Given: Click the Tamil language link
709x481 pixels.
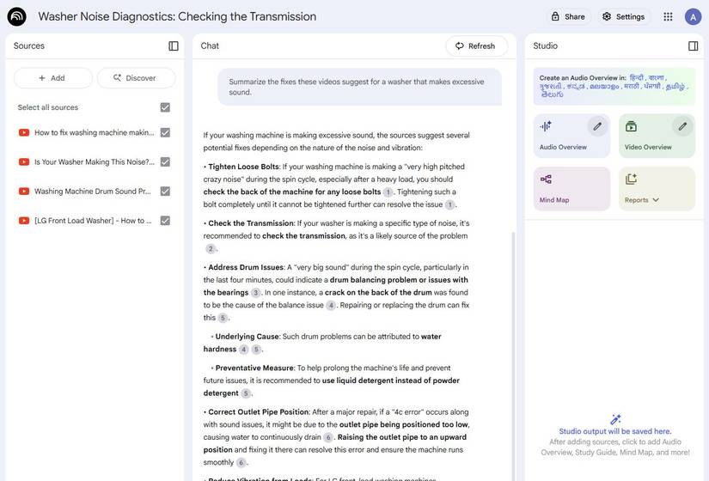Looking at the screenshot, I should 675,86.
